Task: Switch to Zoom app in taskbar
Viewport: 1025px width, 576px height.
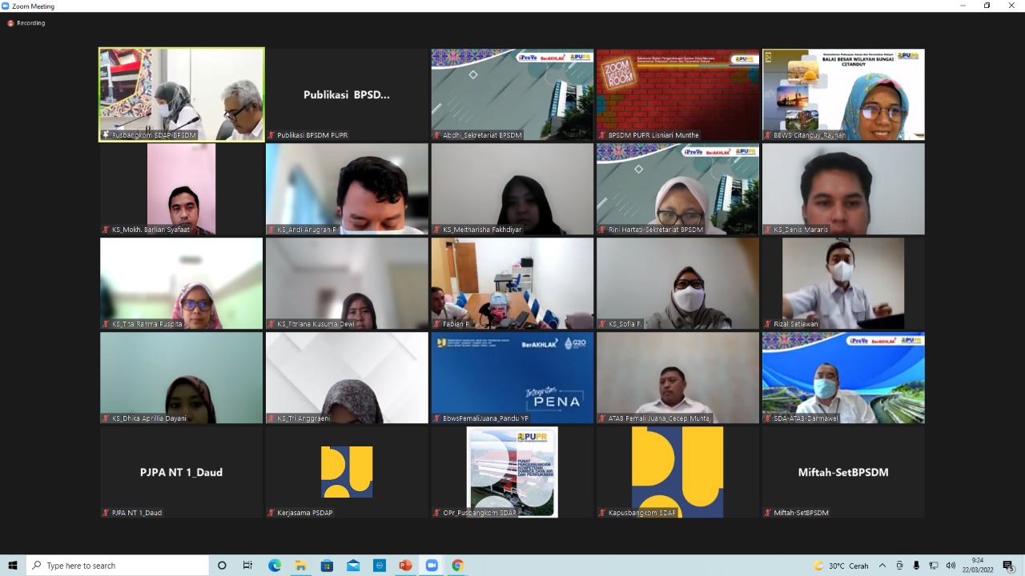Action: click(432, 566)
